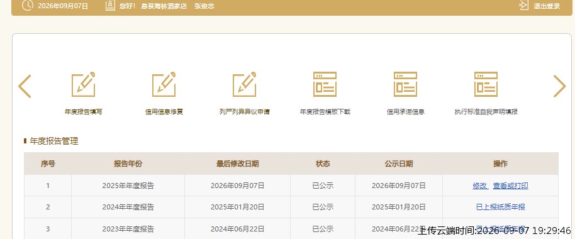Select the 年度报告填写 label
This screenshot has height=239, width=575.
(x=84, y=112)
